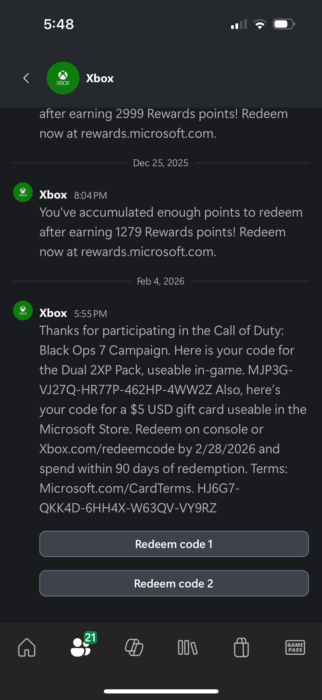Tap the Xbox sender name at 8:04 PM
Viewport: 322px width, 700px height.
pyautogui.click(x=53, y=195)
